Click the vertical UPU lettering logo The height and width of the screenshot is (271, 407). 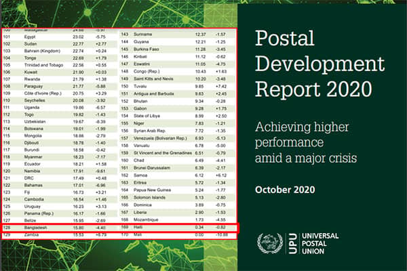[x=293, y=243]
